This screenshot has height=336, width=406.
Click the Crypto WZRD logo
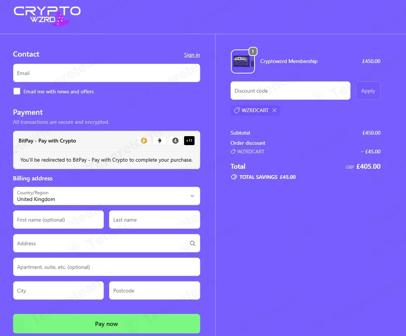[x=47, y=16]
